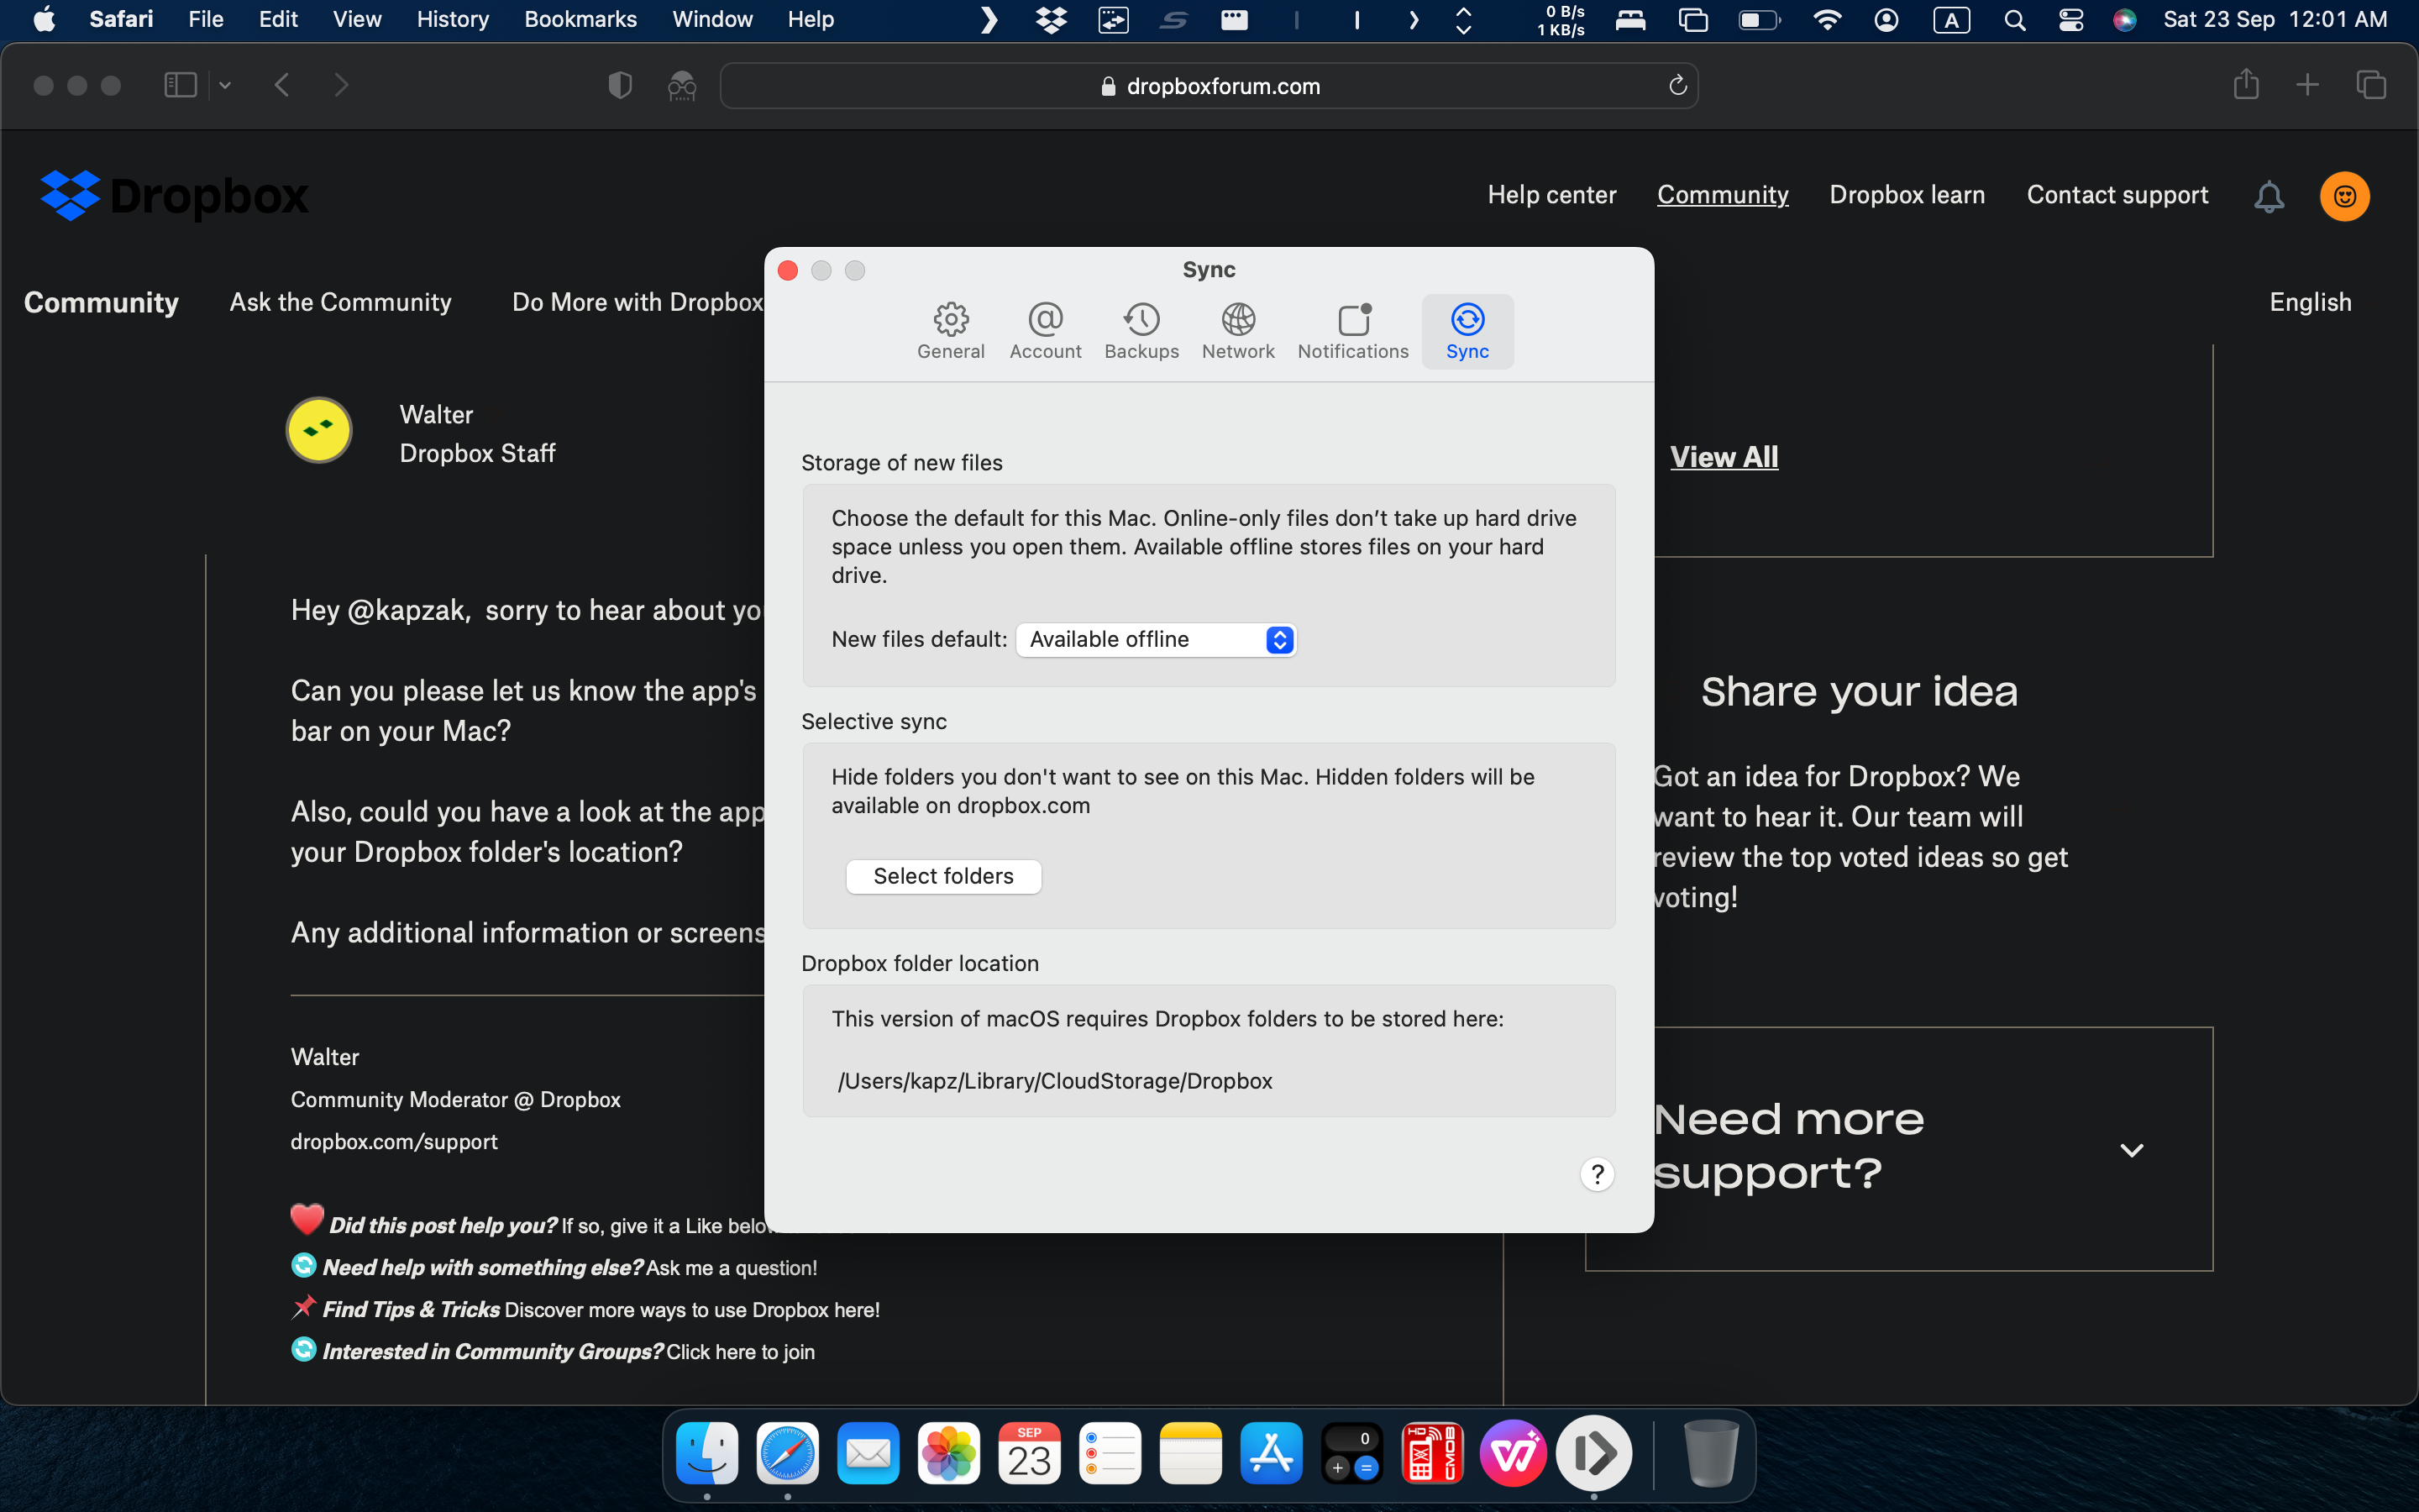Screen dimensions: 2419x1512
Task: Go forward in Safari
Action: [x=341, y=85]
